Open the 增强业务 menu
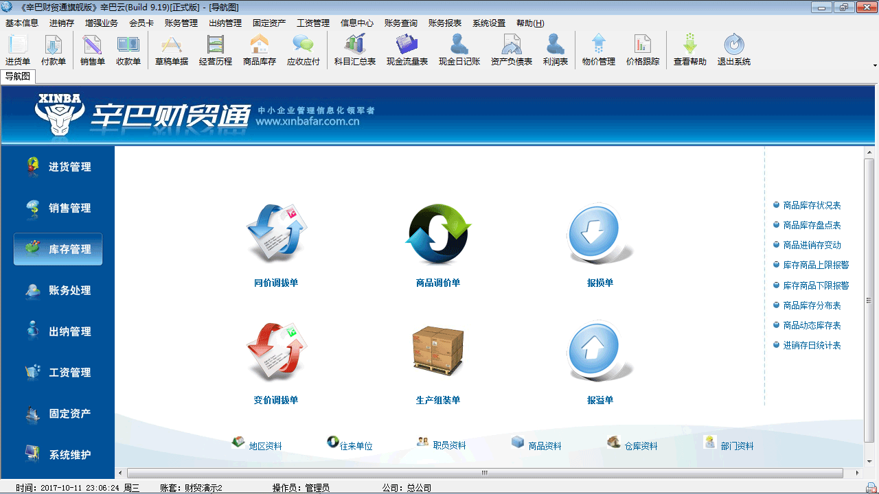Image resolution: width=879 pixels, height=494 pixels. (102, 23)
